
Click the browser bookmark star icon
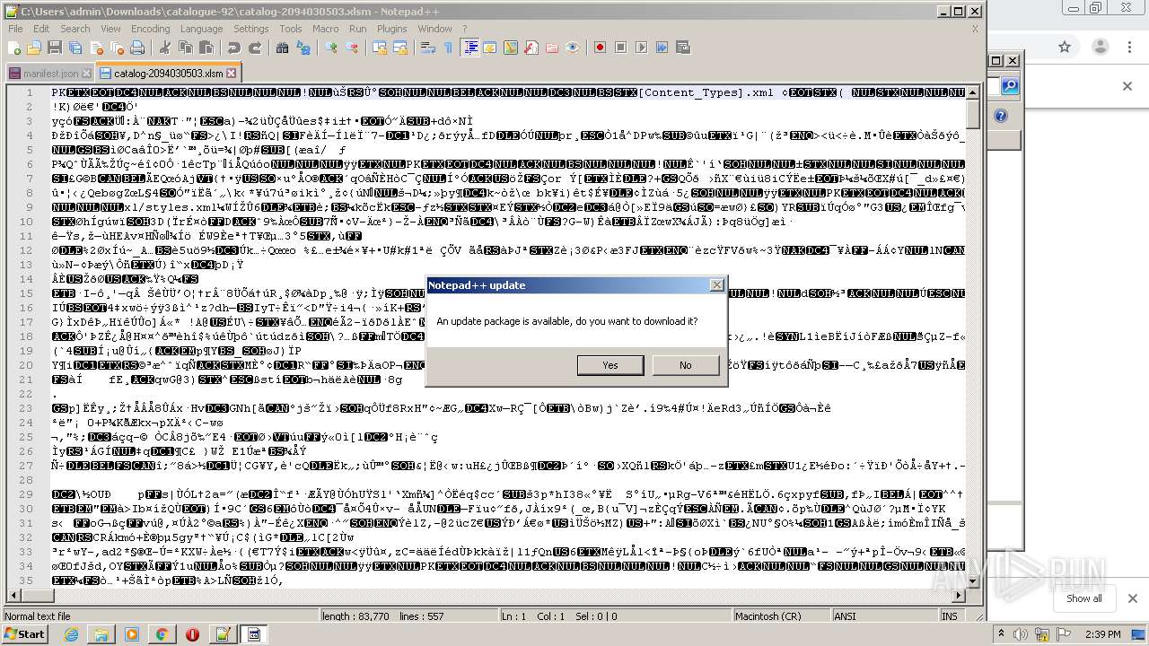pos(1065,47)
